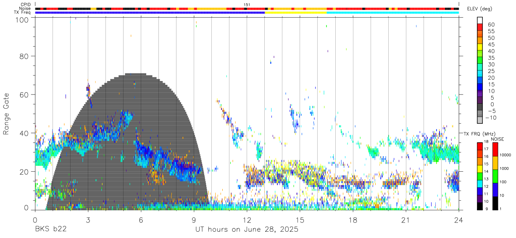This screenshot has width=516, height=238.
Task: Click the 80 tick on the Range Gate axis
Action: pos(24,56)
